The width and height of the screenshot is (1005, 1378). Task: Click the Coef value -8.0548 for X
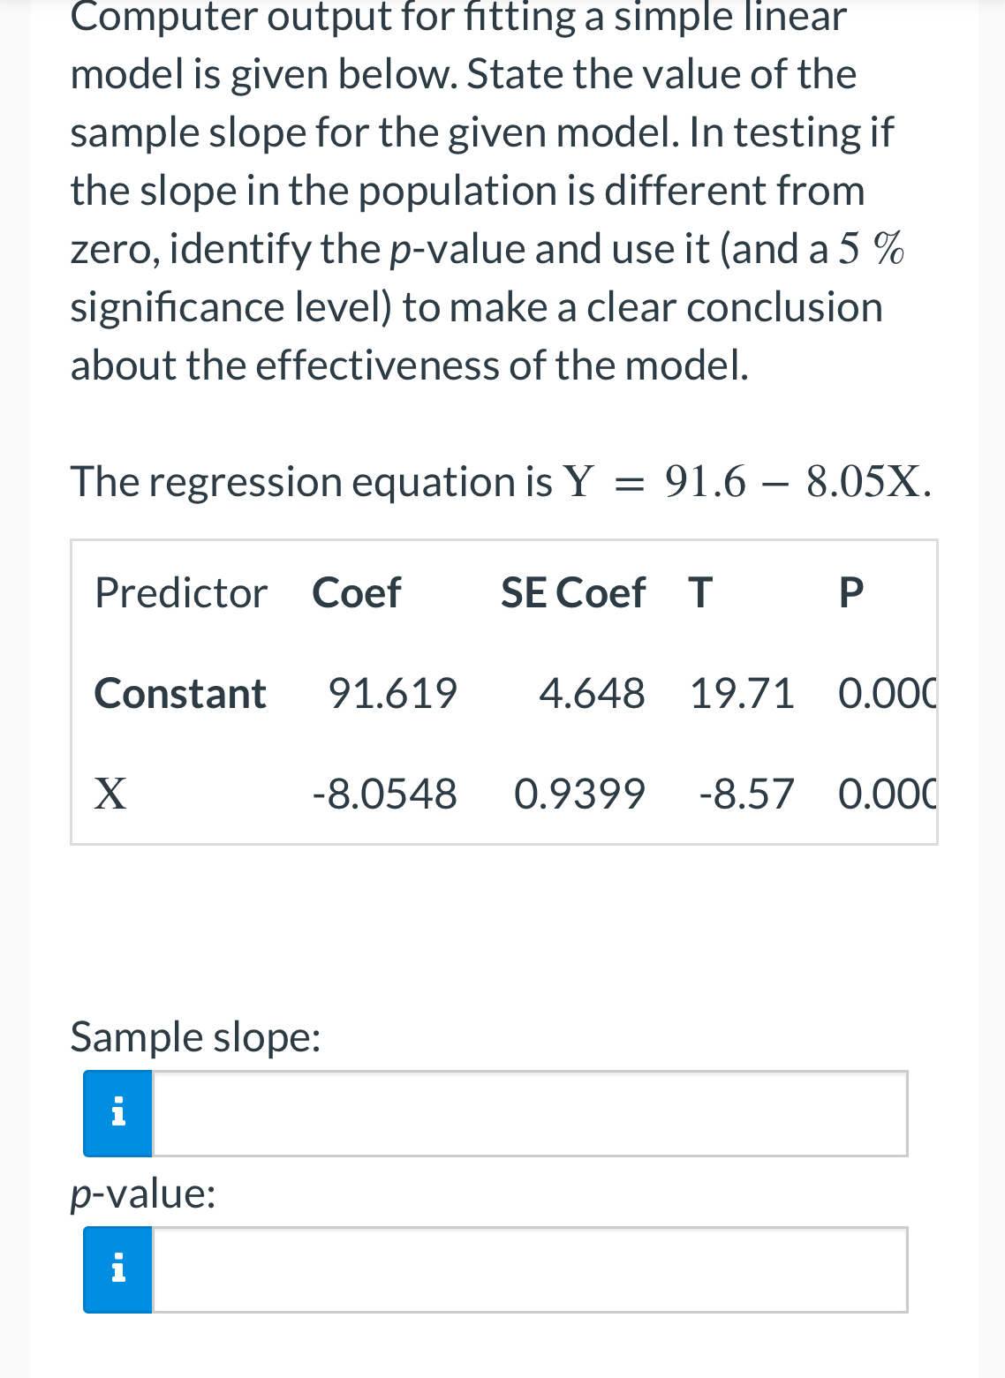coord(384,794)
